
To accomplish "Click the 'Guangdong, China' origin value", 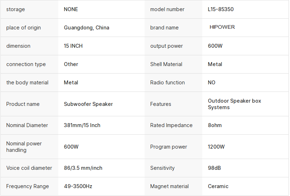I will coord(86,28).
